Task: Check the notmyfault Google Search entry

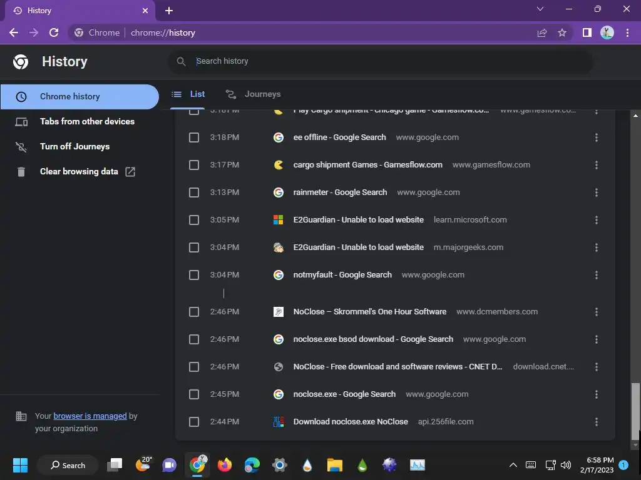Action: [x=194, y=275]
